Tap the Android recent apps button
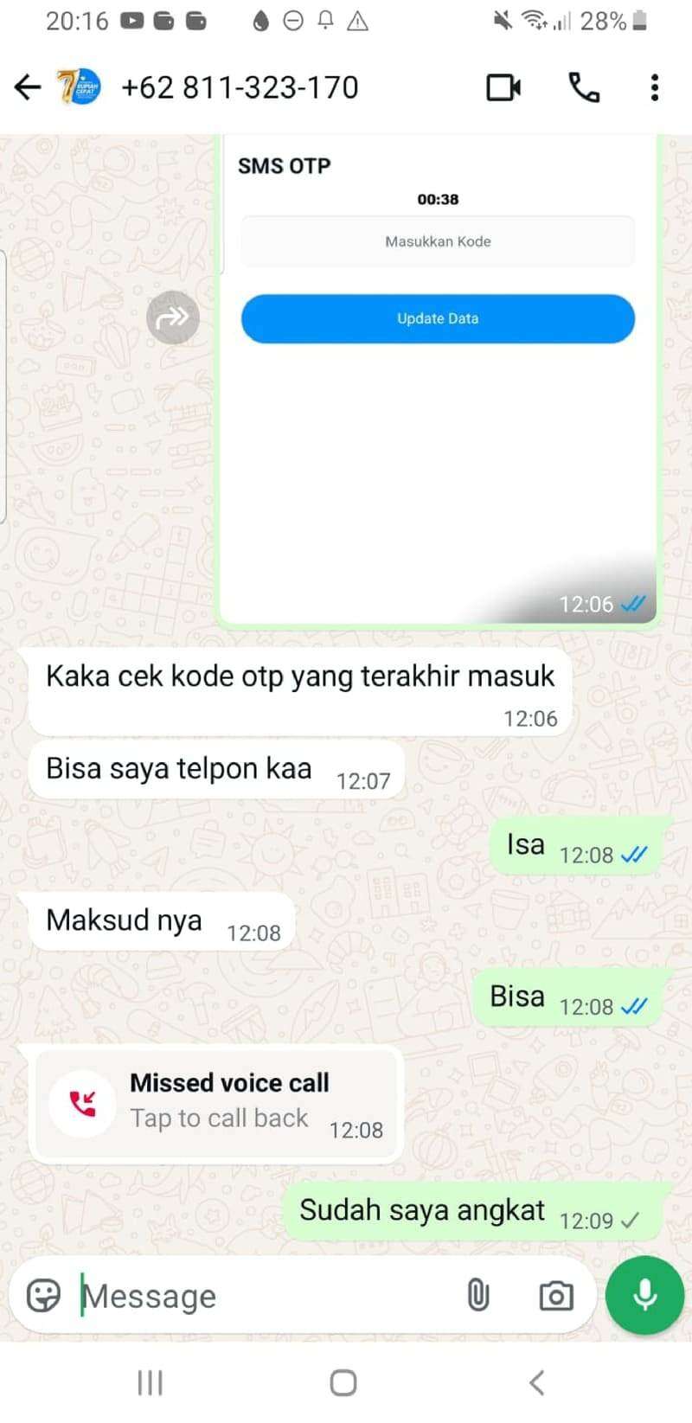692x1423 pixels. (150, 1382)
